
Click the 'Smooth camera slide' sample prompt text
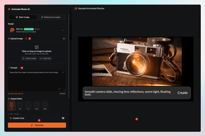[x=128, y=93]
